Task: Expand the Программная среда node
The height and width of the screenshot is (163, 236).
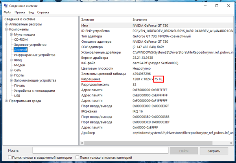Action: coord(6,101)
